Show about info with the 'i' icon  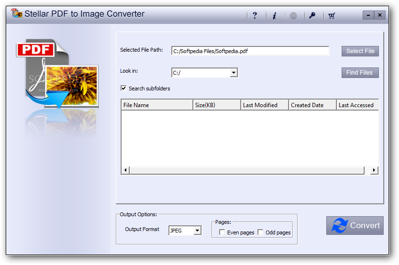point(274,16)
